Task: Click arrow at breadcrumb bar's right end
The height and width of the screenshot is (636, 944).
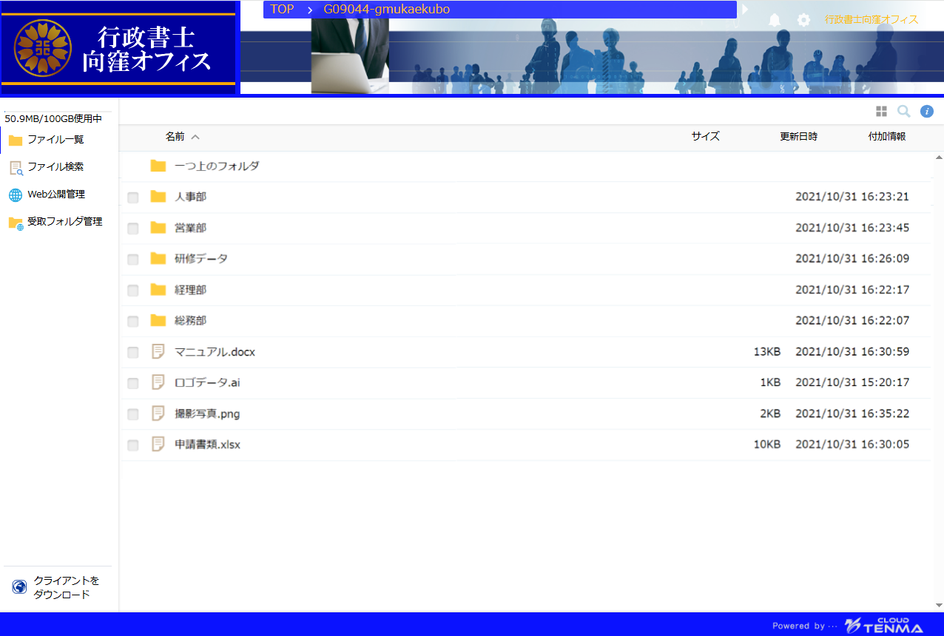Action: point(744,10)
